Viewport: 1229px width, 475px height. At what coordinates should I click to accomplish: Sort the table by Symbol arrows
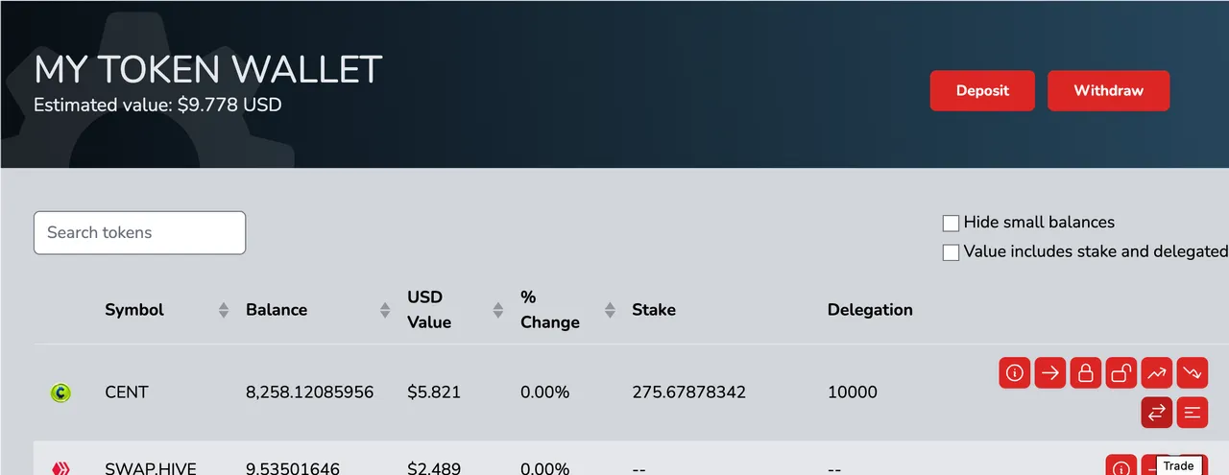(x=224, y=310)
